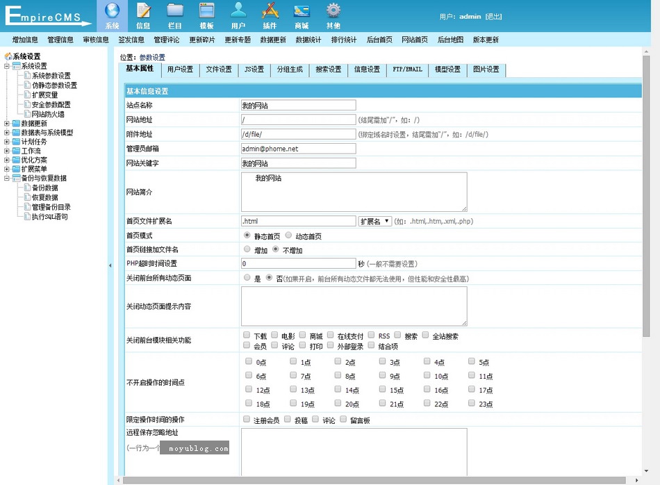Image resolution: width=660 pixels, height=485 pixels.
Task: Click the side panel collapse arrow
Action: [110, 265]
